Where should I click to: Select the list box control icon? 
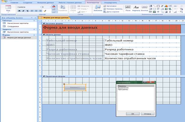(150, 9)
